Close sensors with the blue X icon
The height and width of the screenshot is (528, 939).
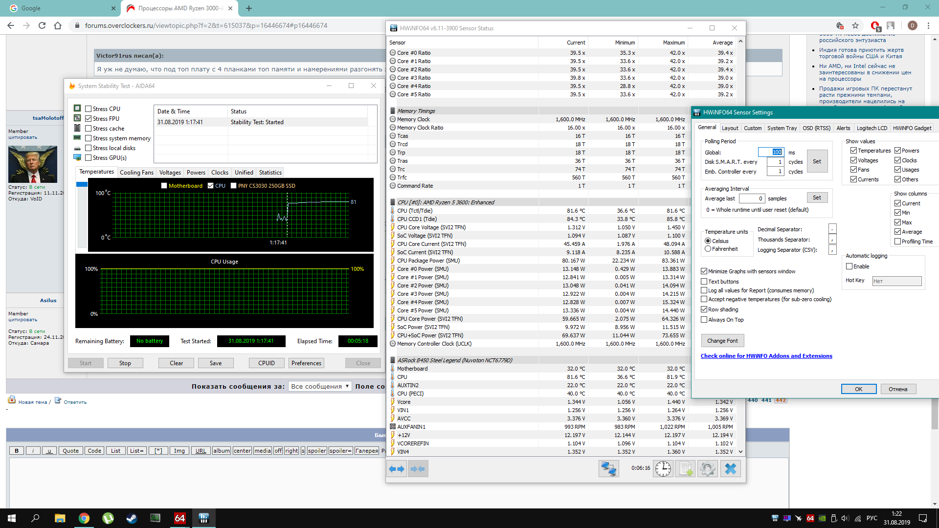730,469
